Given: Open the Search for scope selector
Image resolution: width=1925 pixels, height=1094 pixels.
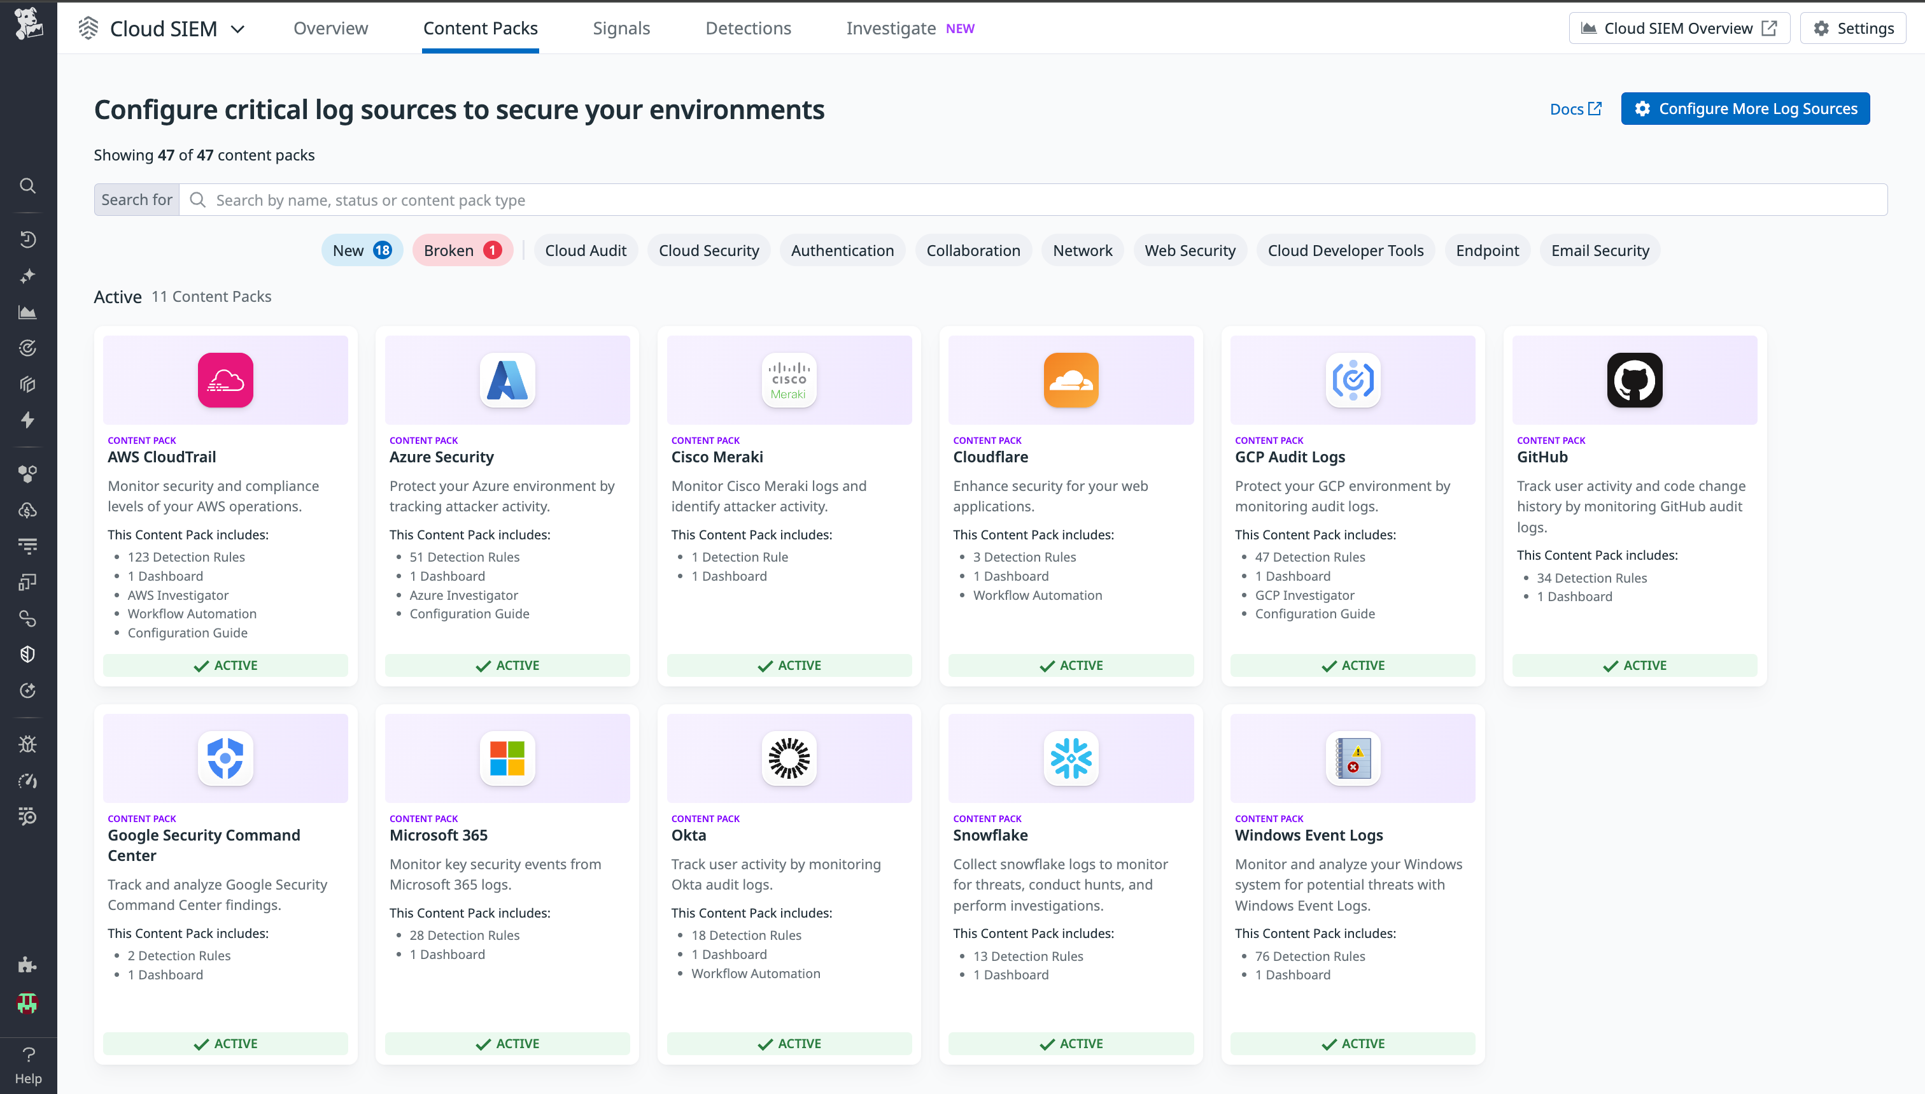Looking at the screenshot, I should pos(136,199).
